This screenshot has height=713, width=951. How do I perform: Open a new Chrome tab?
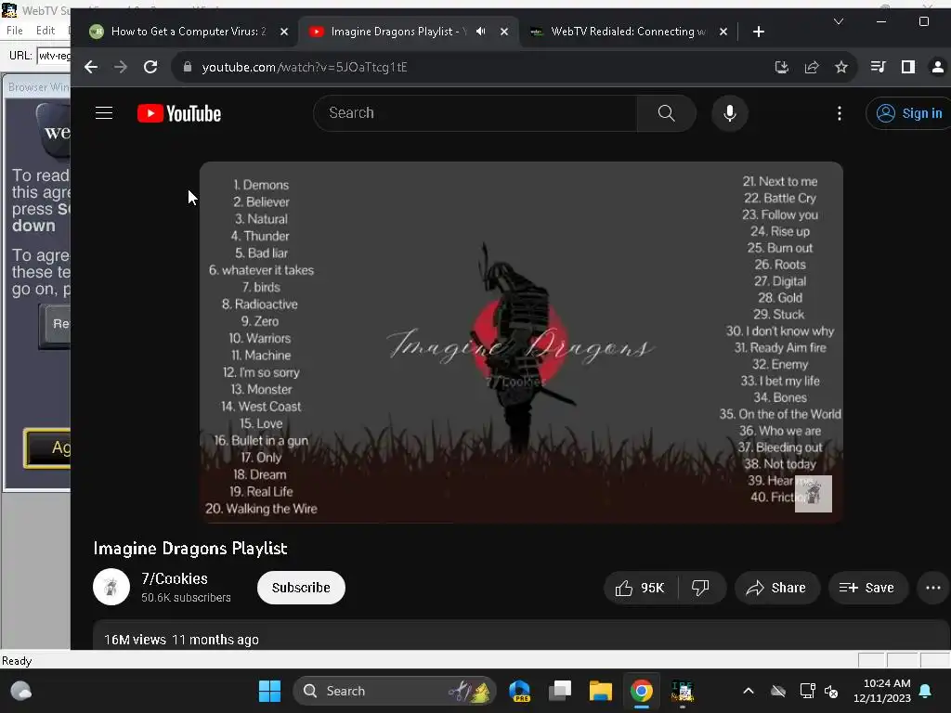pyautogui.click(x=758, y=32)
